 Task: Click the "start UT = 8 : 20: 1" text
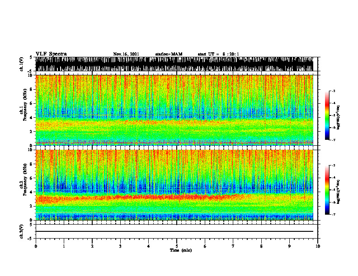(x=218, y=54)
